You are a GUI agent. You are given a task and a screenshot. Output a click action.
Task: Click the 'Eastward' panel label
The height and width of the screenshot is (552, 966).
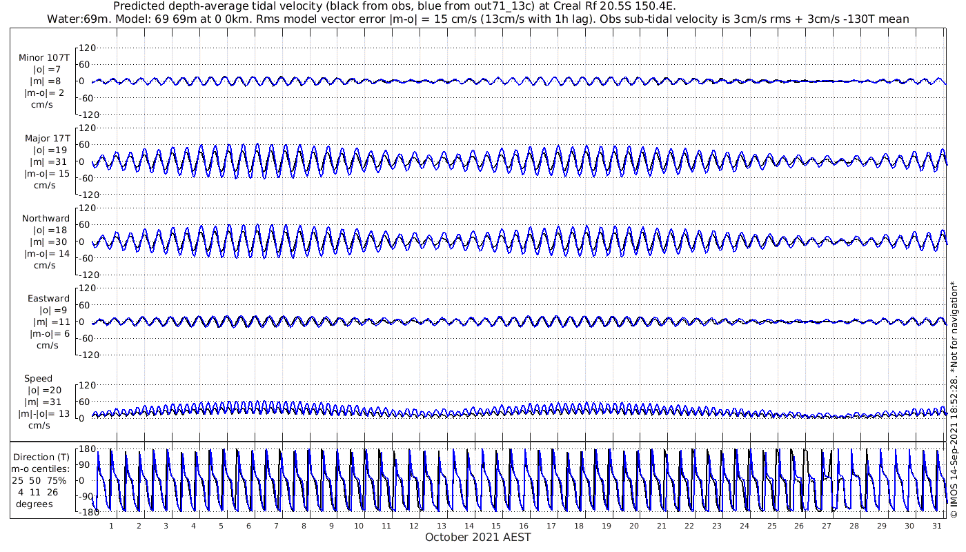[48, 298]
